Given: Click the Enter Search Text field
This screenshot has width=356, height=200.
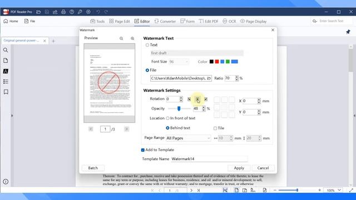Looking at the screenshot, I should tap(332, 21).
